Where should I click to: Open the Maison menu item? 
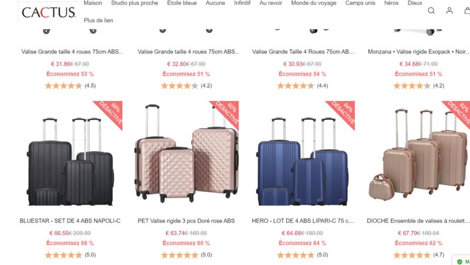coord(93,3)
